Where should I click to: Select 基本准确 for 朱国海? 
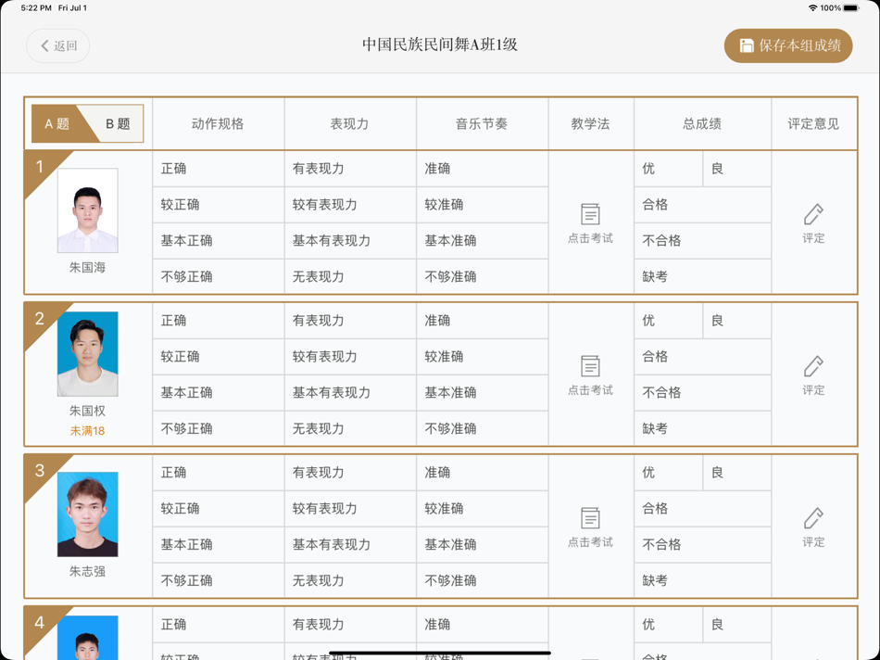click(482, 240)
